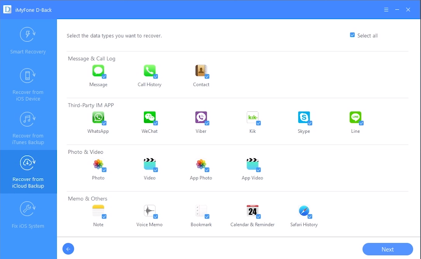The height and width of the screenshot is (259, 421).
Task: Click the iMyFone D-Back logo icon
Action: pos(7,10)
